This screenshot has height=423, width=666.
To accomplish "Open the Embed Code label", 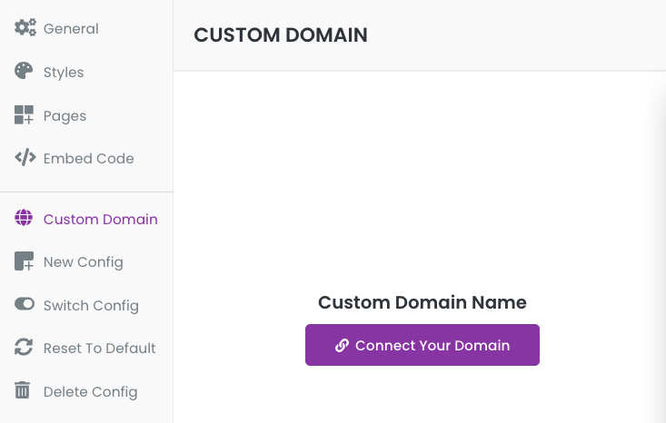I will tap(88, 159).
